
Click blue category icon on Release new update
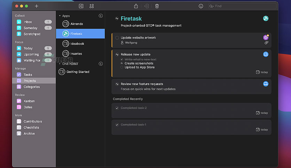tap(266, 54)
